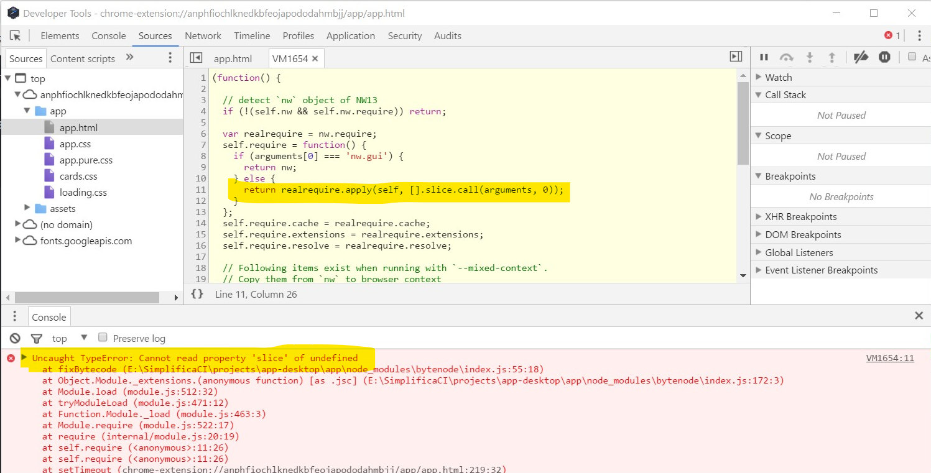Screen dimensions: 931x473
Task: Collapse the app folder arrow
Action: pos(27,111)
